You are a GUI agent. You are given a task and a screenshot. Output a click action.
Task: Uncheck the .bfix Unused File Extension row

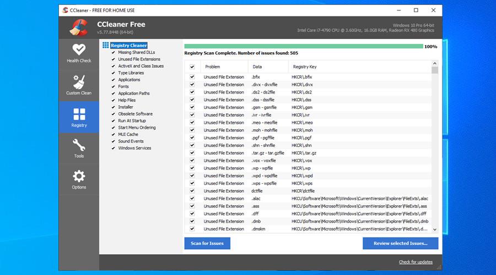(x=192, y=77)
